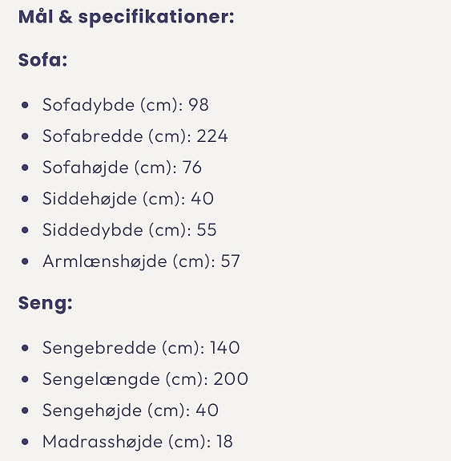Viewport: 451px width, 461px height.
Task: Click the bullet point before Sofadybde
Action: click(x=26, y=105)
